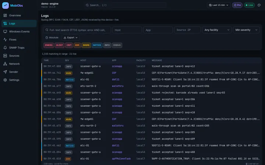Viewport: 265px width, 165px height.
Task: Toggle the CRIT severity filter
Action: click(69, 45)
